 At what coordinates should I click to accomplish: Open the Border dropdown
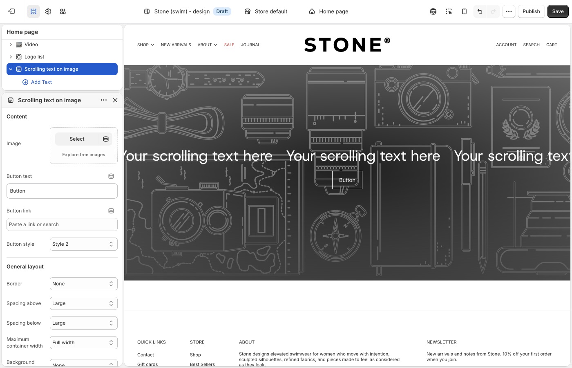point(84,284)
